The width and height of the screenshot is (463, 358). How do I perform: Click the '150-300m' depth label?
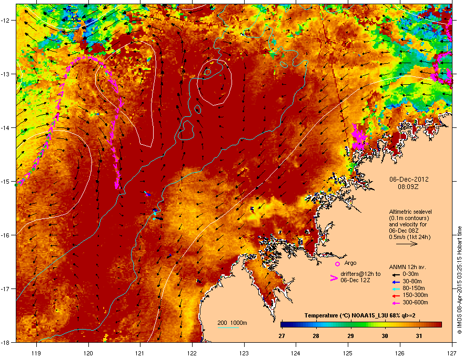point(415,295)
